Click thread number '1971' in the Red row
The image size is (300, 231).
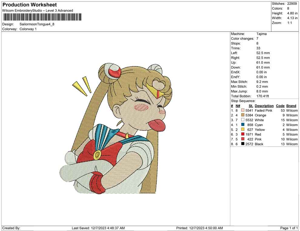click(249, 134)
